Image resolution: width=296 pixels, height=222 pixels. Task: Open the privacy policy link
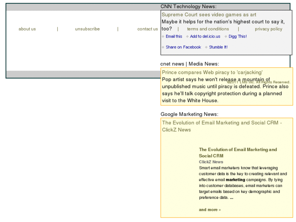click(268, 29)
